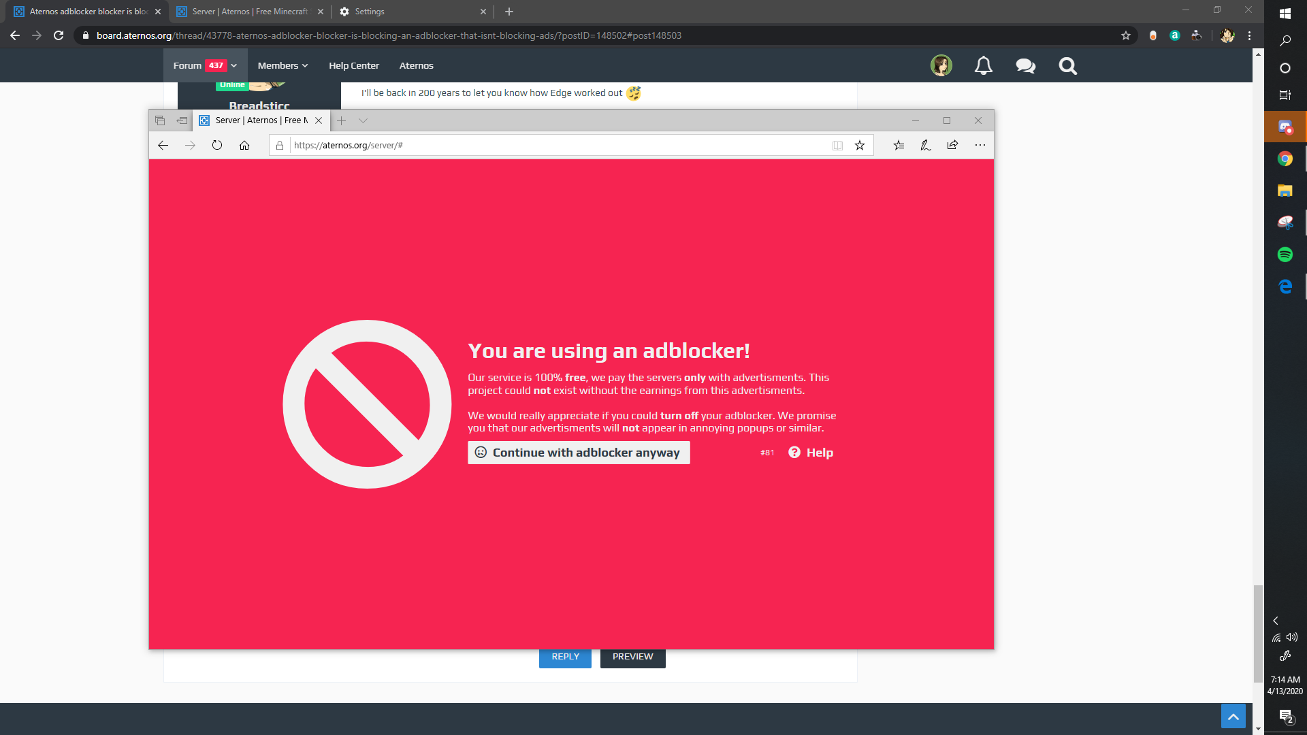Add page to Edge favorites star

tap(860, 145)
